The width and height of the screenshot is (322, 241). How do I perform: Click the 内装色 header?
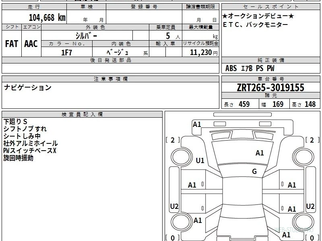coord(121,44)
